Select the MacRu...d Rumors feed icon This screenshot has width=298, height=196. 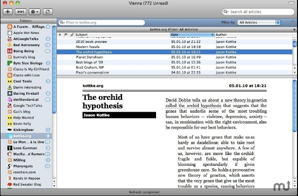[10, 154]
